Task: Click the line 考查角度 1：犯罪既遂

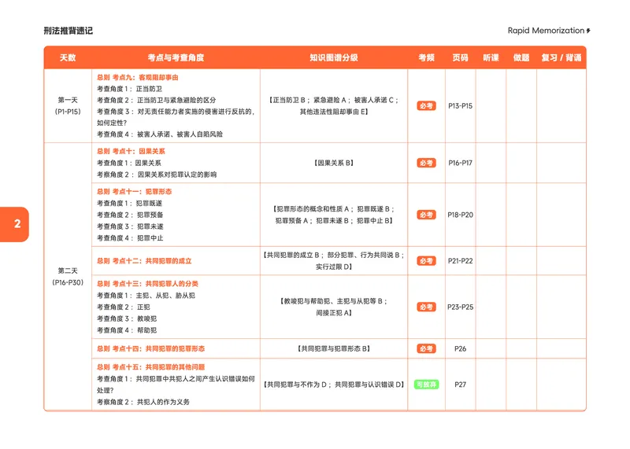Action: [129, 204]
